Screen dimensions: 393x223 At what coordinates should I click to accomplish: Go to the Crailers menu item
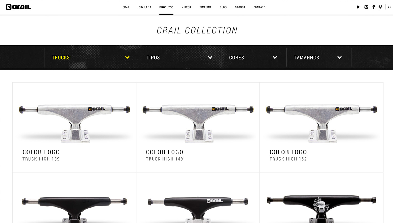coord(145,7)
